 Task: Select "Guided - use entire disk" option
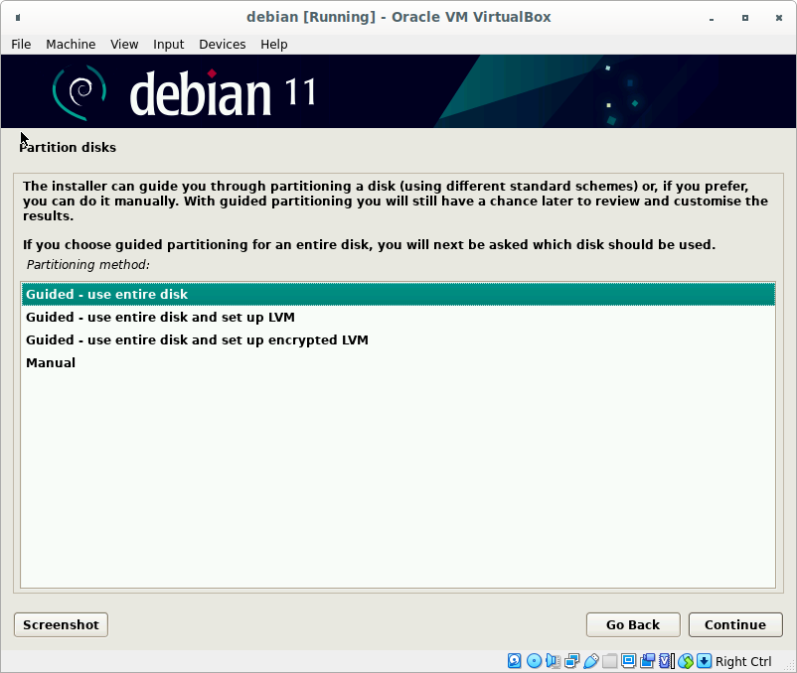point(107,295)
